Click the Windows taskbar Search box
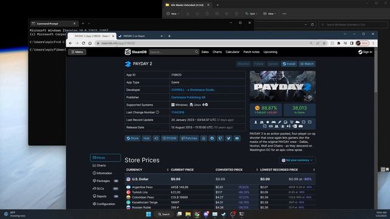Screen dimensions: 390x219 click(164, 214)
